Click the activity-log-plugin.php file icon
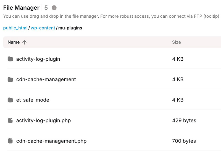The width and height of the screenshot is (221, 153). [10, 120]
